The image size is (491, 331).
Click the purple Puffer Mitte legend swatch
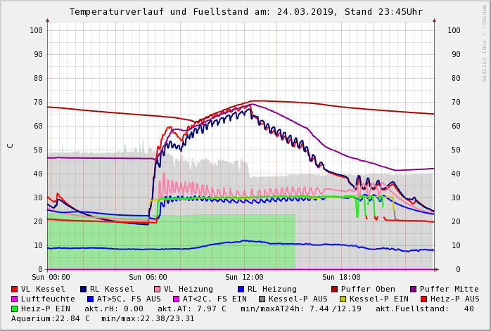pos(413,289)
